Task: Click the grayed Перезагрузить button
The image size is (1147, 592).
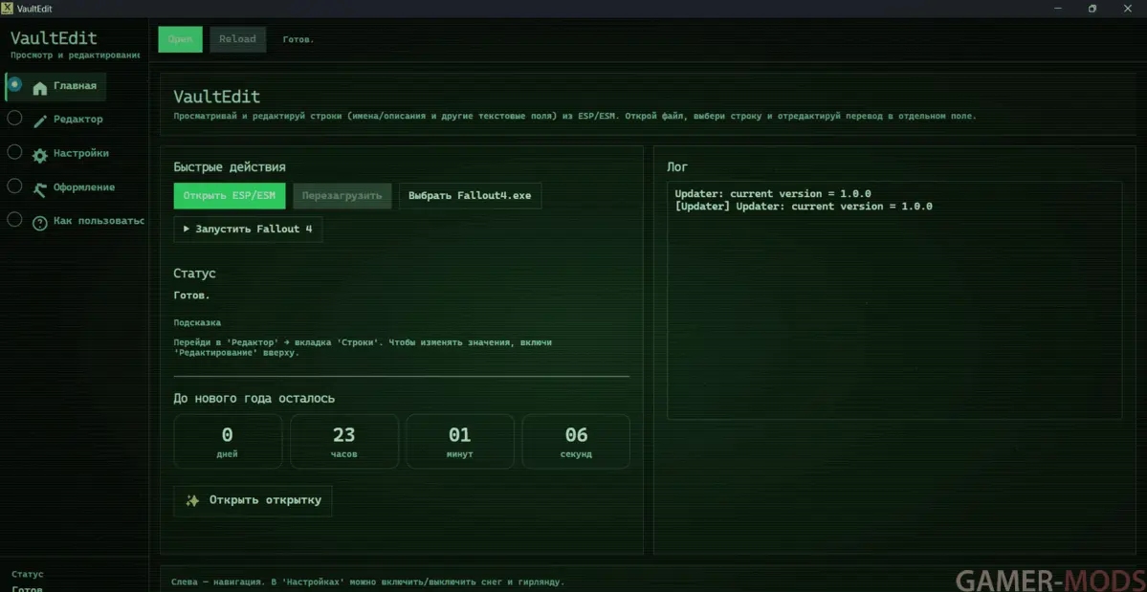Action: (x=342, y=196)
